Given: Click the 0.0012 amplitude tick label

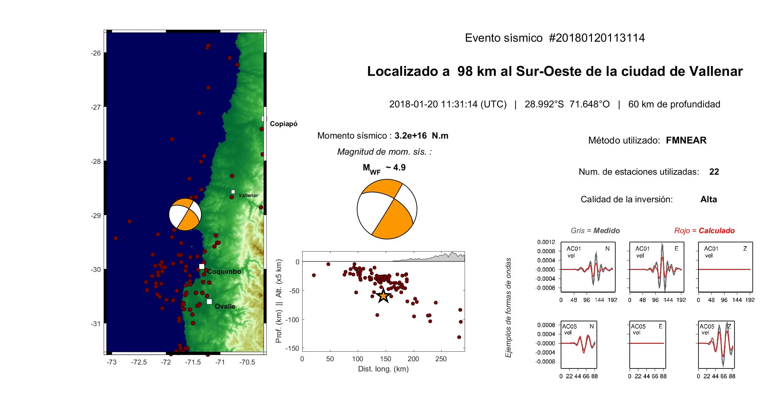Looking at the screenshot, I should (546, 242).
